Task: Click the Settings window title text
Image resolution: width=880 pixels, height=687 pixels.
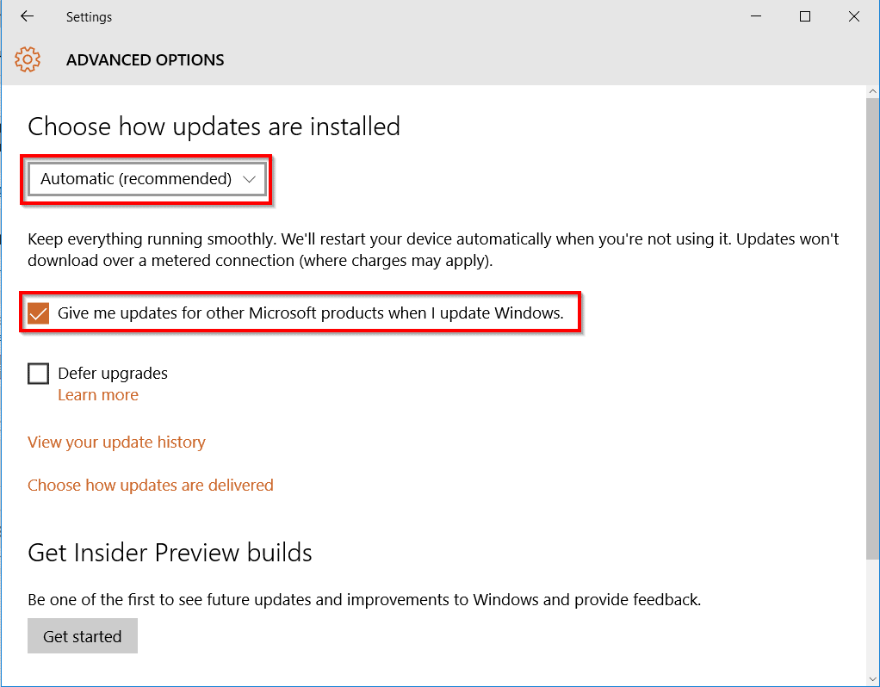Action: tap(89, 17)
